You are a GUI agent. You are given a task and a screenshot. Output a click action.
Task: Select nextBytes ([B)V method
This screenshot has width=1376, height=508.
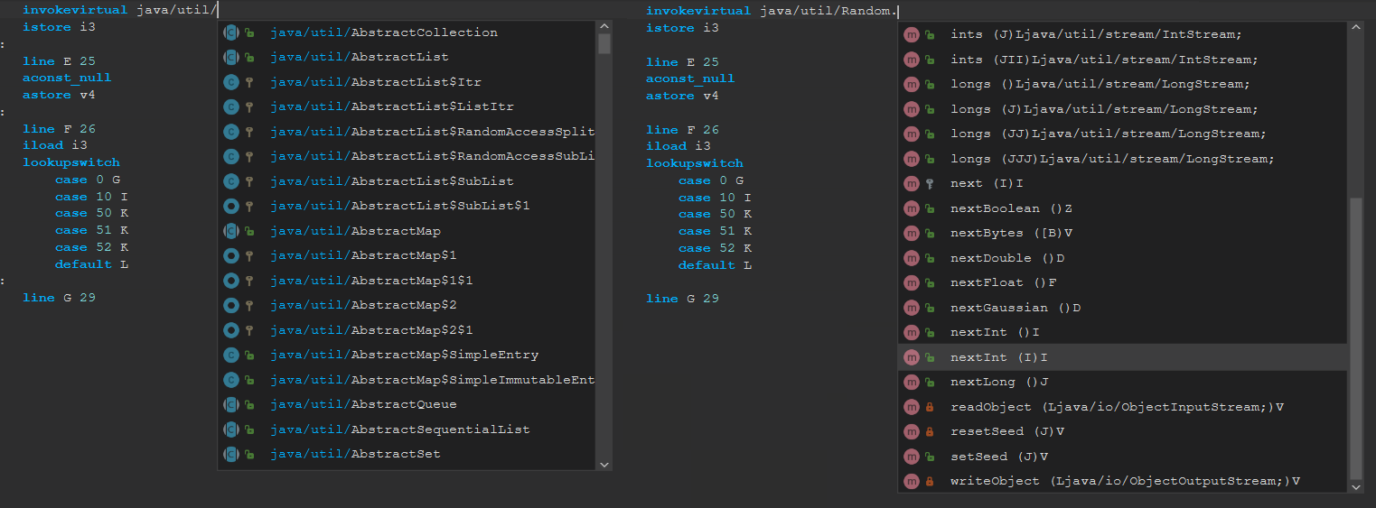pyautogui.click(x=1122, y=233)
